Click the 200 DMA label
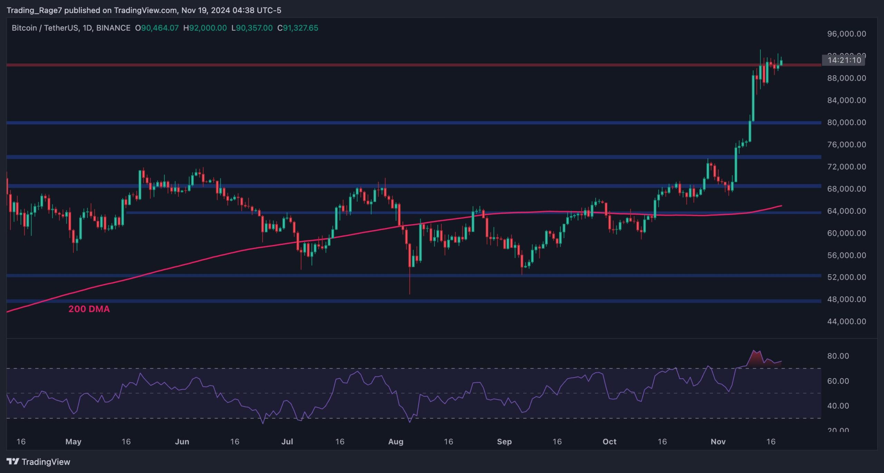 [x=89, y=309]
